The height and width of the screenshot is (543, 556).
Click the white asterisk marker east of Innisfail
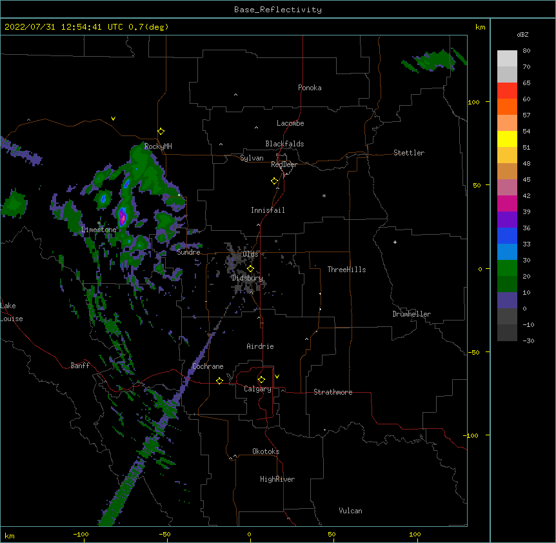(x=324, y=196)
